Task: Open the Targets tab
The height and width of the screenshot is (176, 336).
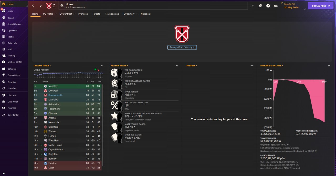Action: [x=96, y=14]
